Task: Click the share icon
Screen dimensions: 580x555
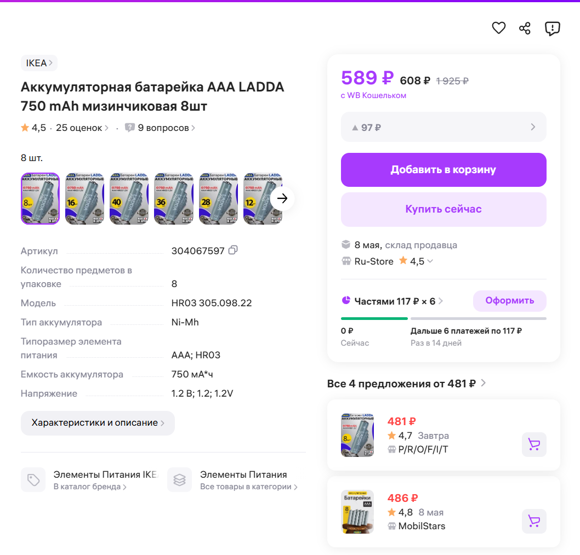Action: tap(525, 28)
